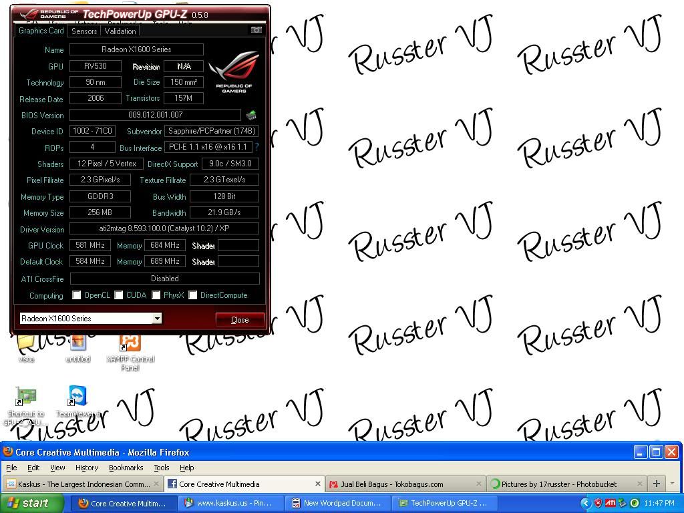Open the Firefox Bookmarks menu
The height and width of the screenshot is (513, 684).
pyautogui.click(x=126, y=468)
